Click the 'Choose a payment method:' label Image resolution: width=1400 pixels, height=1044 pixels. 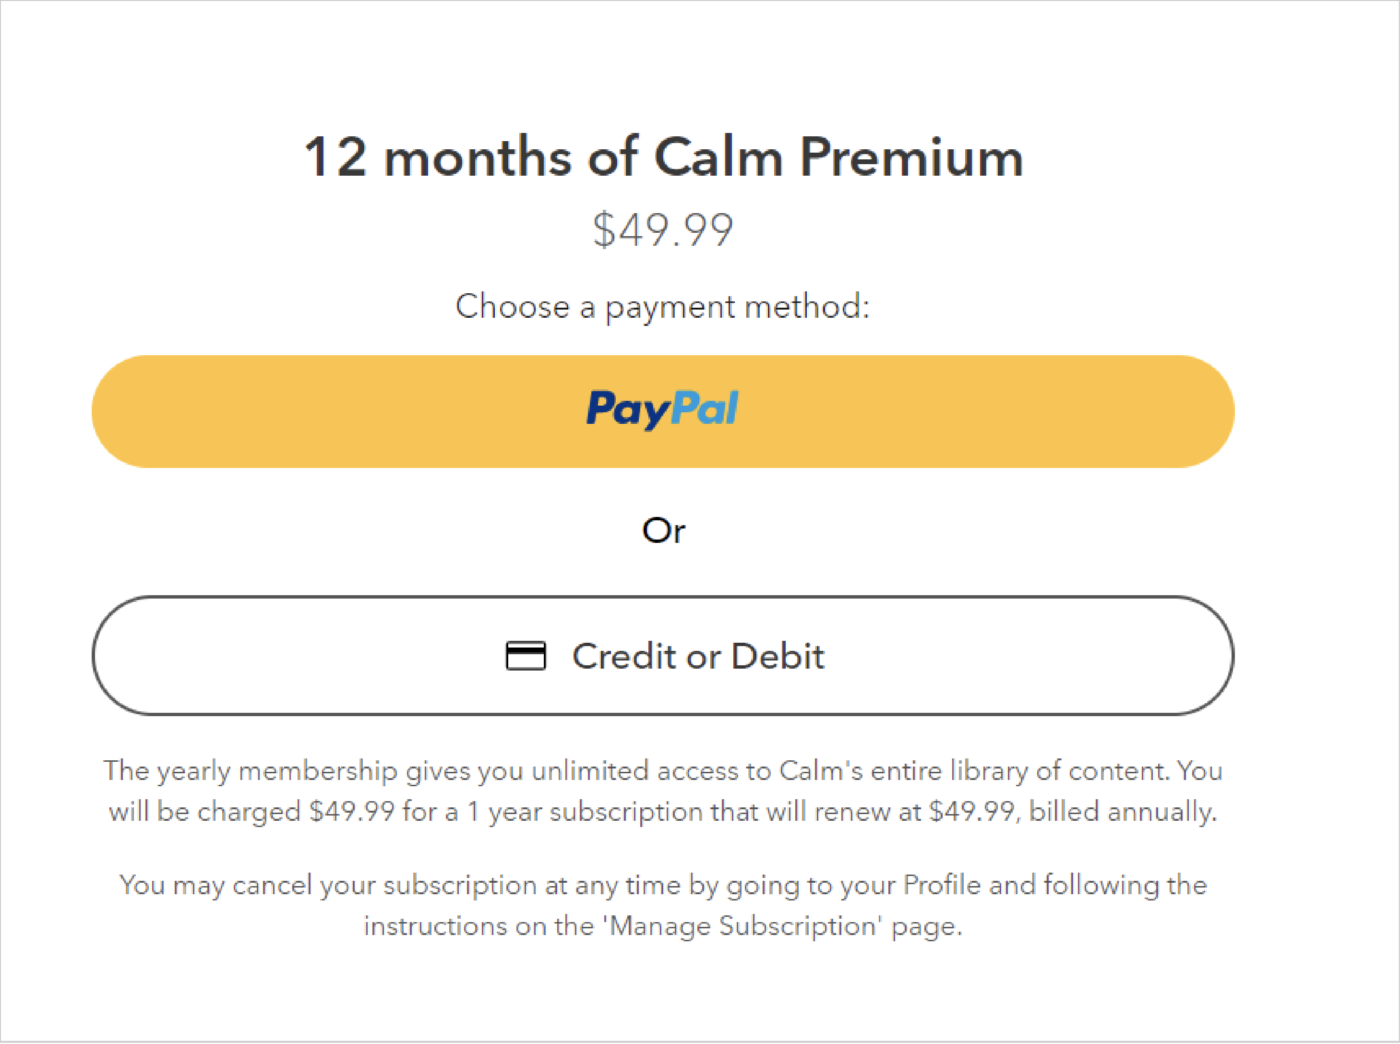(x=663, y=308)
